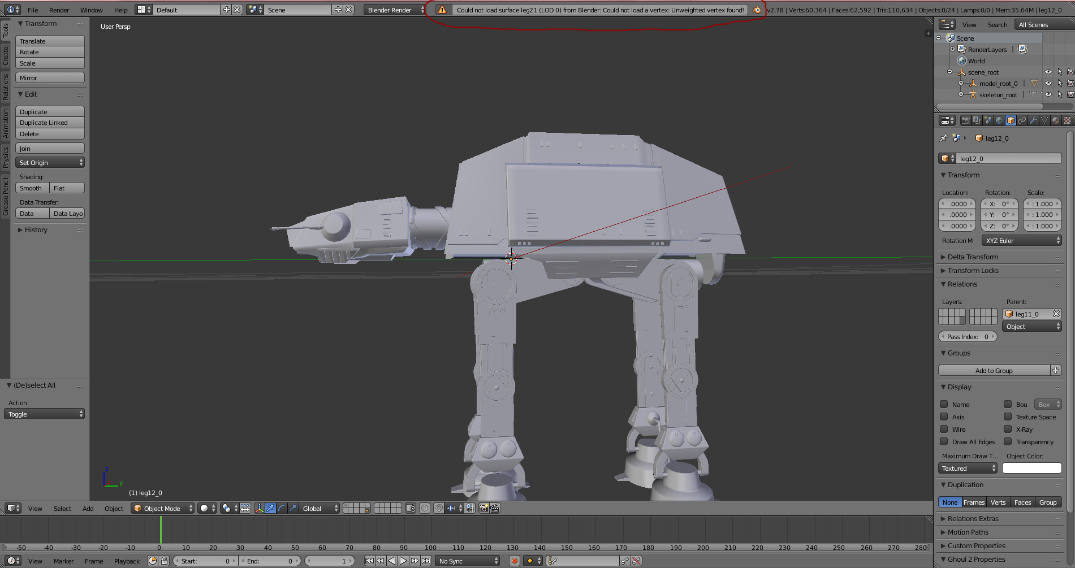Hide scene_root via its eye icon
Screen dimensions: 1075x568
point(1048,72)
